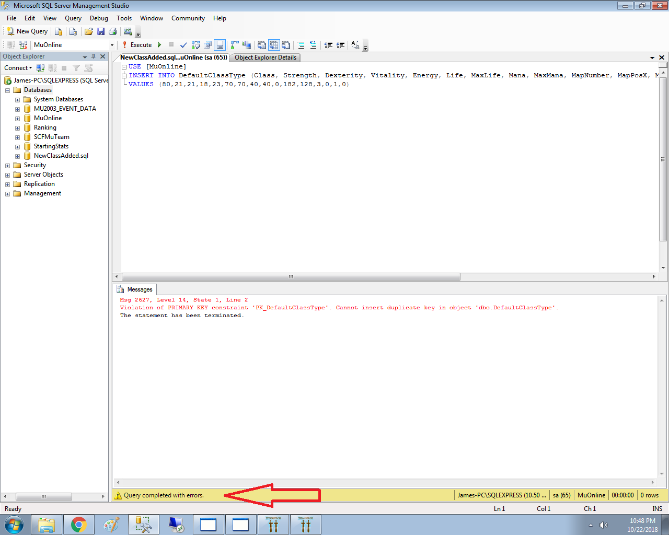The image size is (669, 535).
Task: Click the Save disk icon
Action: 101,31
